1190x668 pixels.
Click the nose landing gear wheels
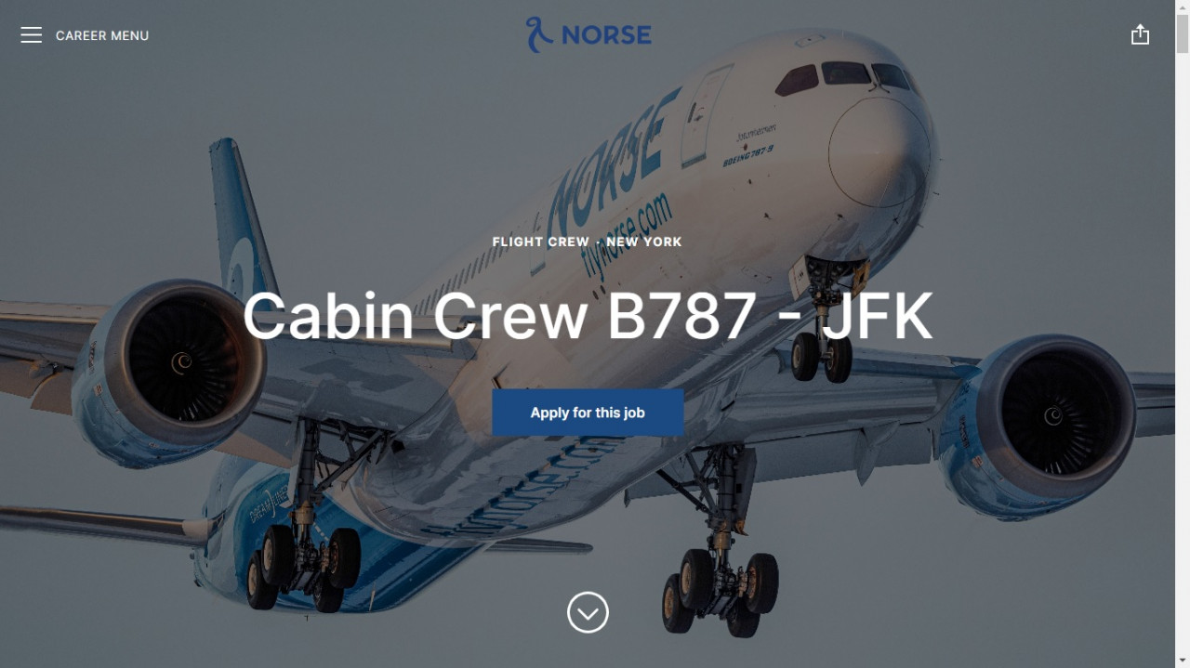pos(822,358)
